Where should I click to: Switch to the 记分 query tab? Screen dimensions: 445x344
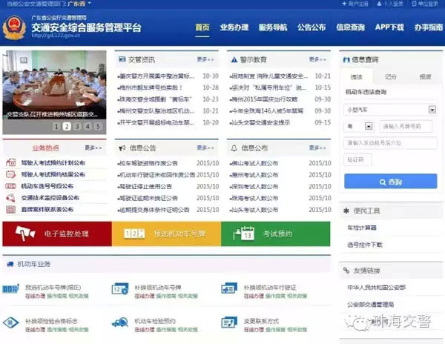pyautogui.click(x=391, y=76)
